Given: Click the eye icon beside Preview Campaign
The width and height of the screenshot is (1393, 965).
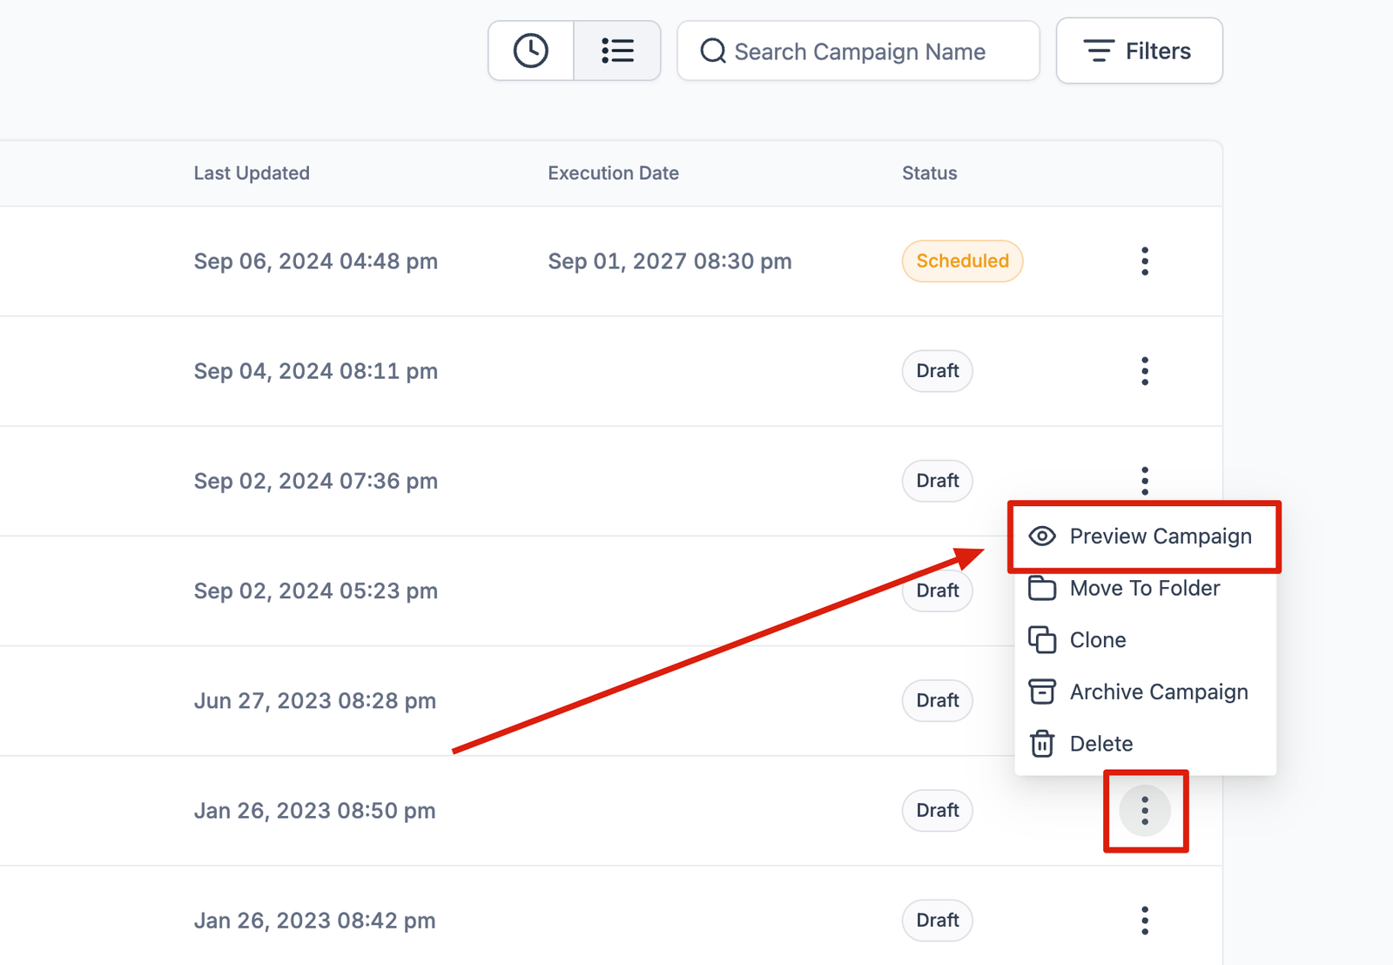Looking at the screenshot, I should (1042, 536).
